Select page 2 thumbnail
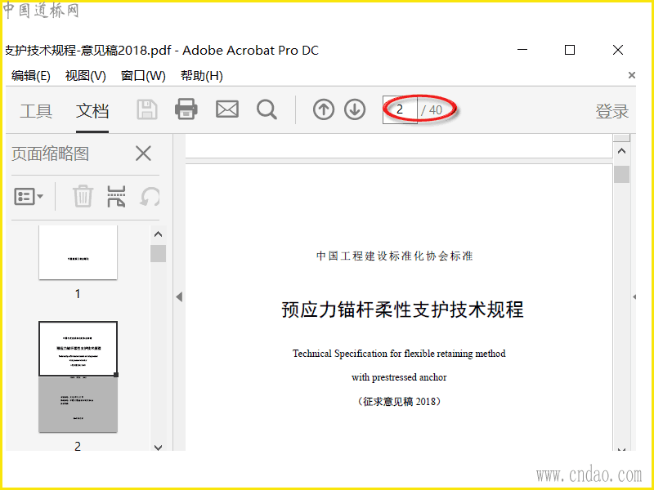Viewport: 654px width, 490px height. [78, 376]
